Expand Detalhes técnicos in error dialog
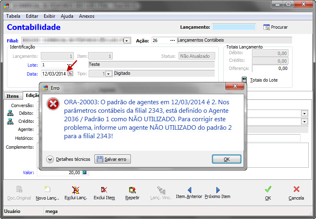The image size is (316, 219). [x=50, y=159]
